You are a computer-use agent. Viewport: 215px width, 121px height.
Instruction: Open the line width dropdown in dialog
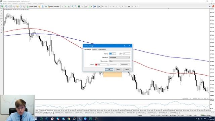(125, 65)
